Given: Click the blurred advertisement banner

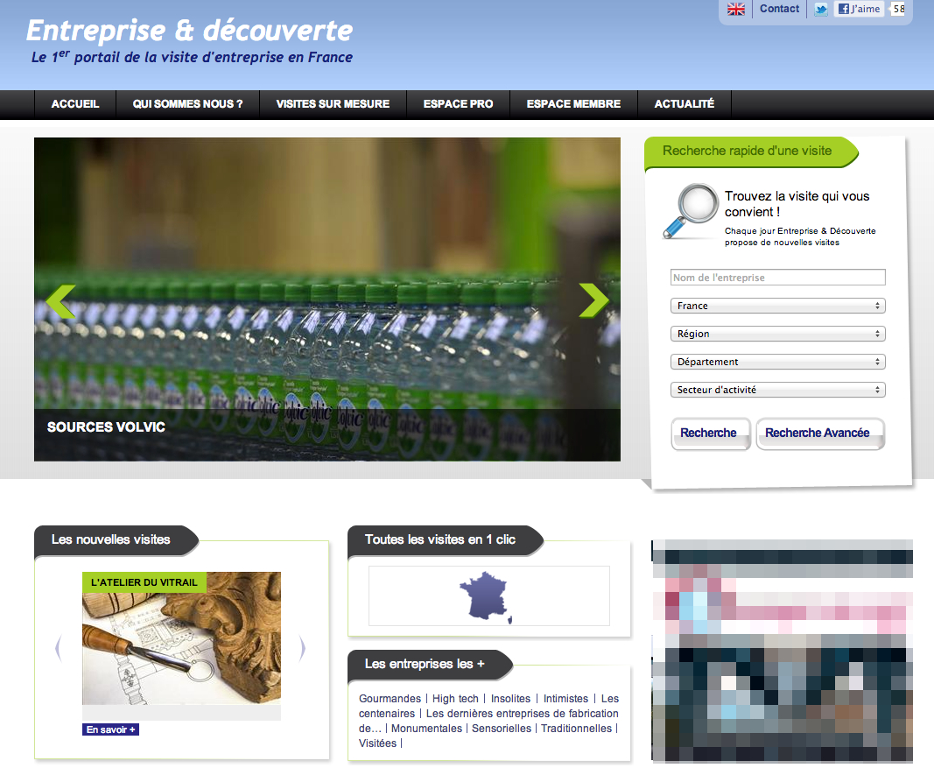Looking at the screenshot, I should coord(783,652).
